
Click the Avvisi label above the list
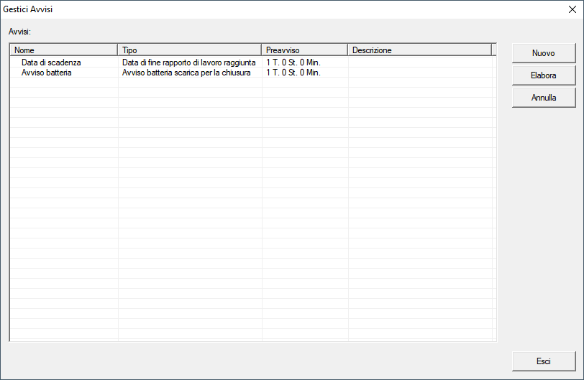(x=19, y=32)
